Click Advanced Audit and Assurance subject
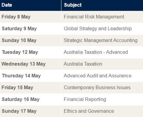 pos(98,76)
